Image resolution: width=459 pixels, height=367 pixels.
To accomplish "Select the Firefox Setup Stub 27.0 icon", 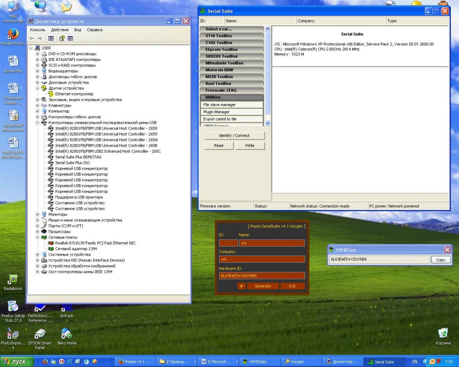I will click(x=13, y=311).
